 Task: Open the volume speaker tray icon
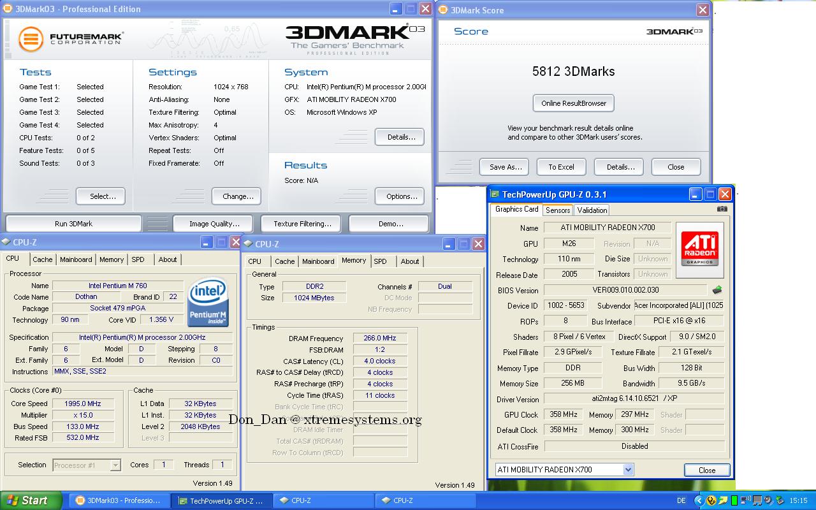(x=769, y=500)
